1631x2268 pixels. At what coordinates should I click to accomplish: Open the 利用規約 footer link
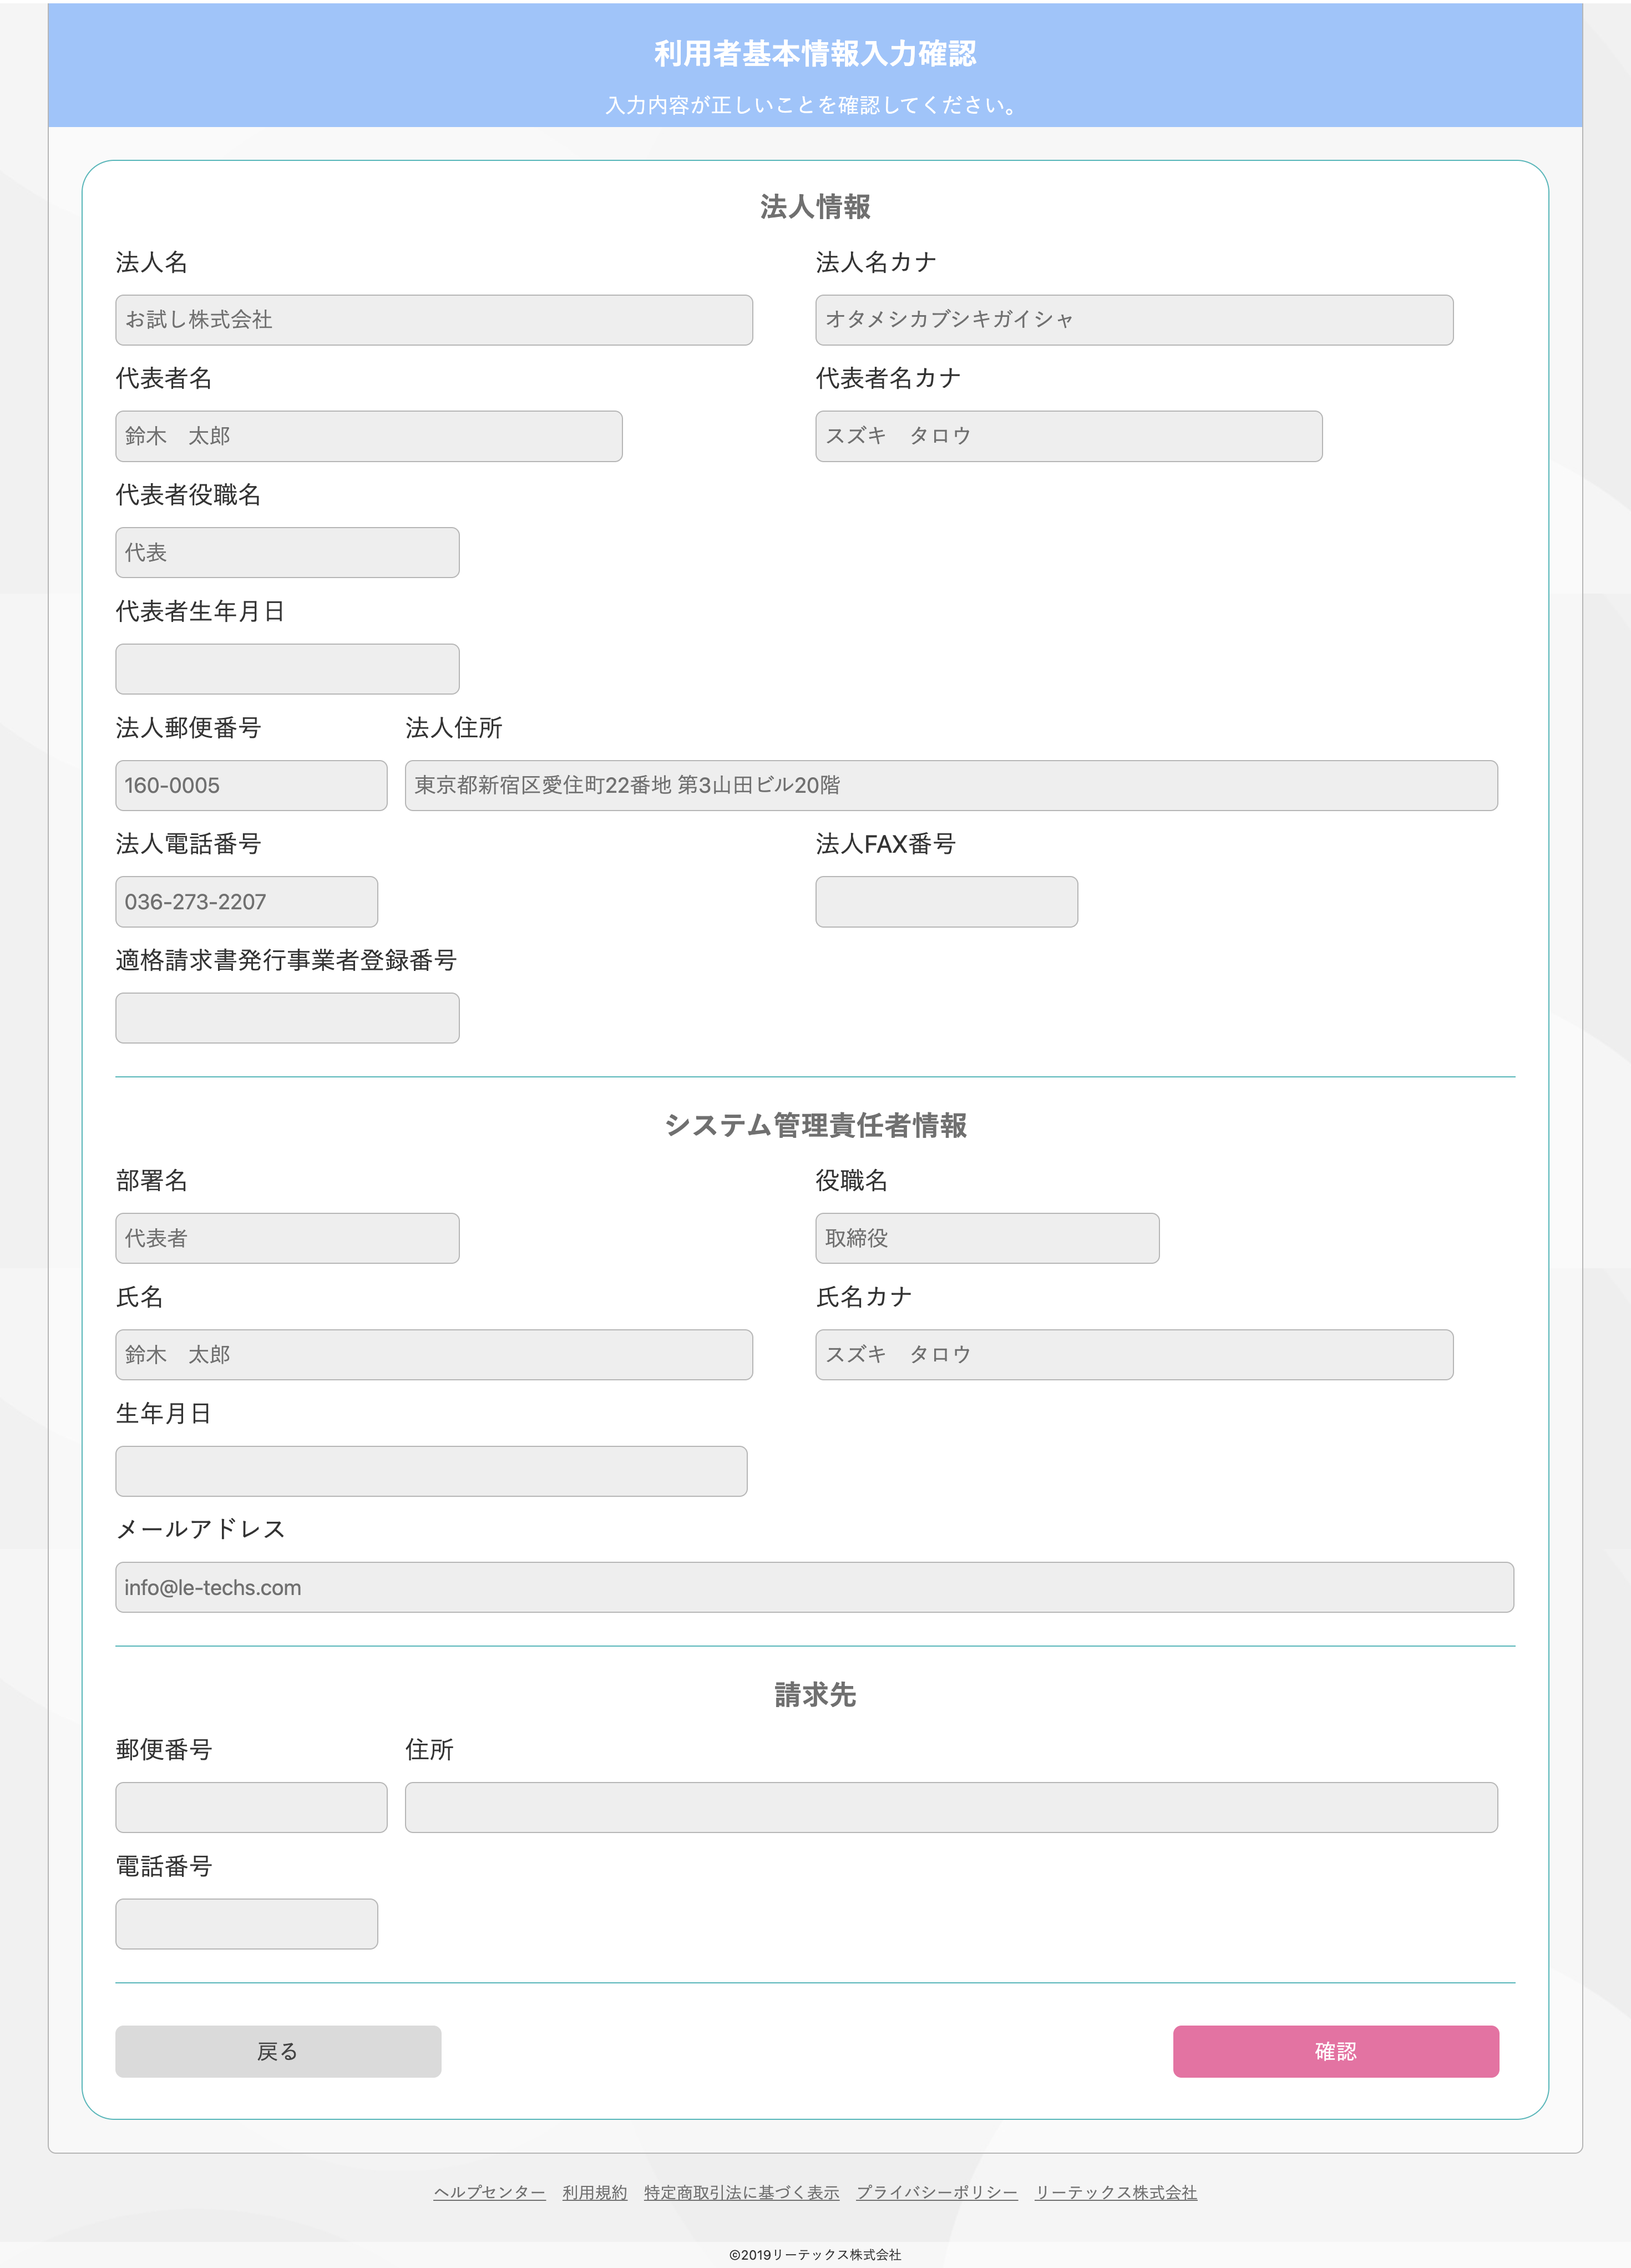(x=595, y=2192)
